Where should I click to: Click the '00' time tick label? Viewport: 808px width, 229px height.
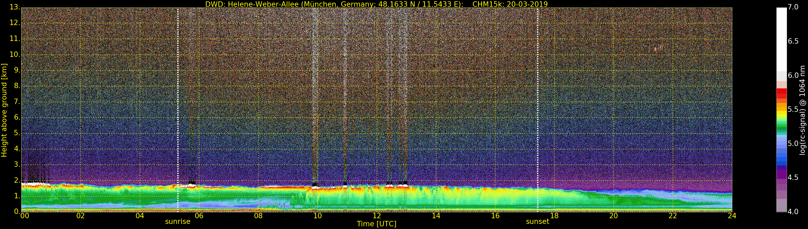coord(25,216)
